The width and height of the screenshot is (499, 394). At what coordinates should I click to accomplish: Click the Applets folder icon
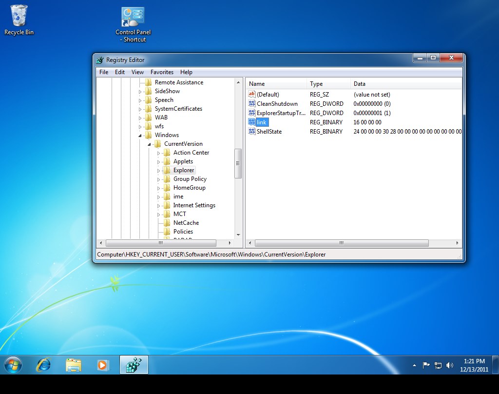(x=167, y=161)
